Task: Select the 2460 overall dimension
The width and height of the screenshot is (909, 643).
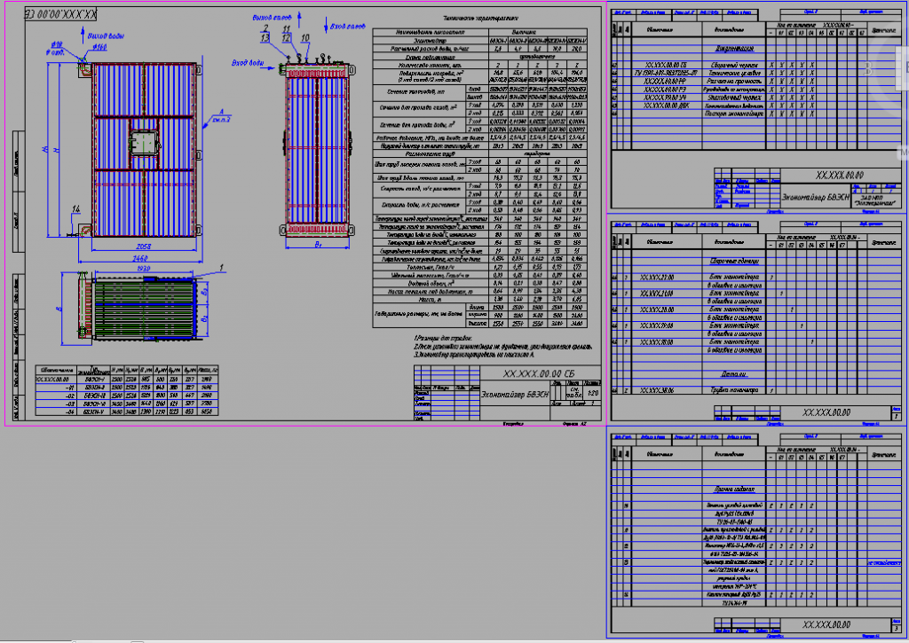Action: [141, 258]
